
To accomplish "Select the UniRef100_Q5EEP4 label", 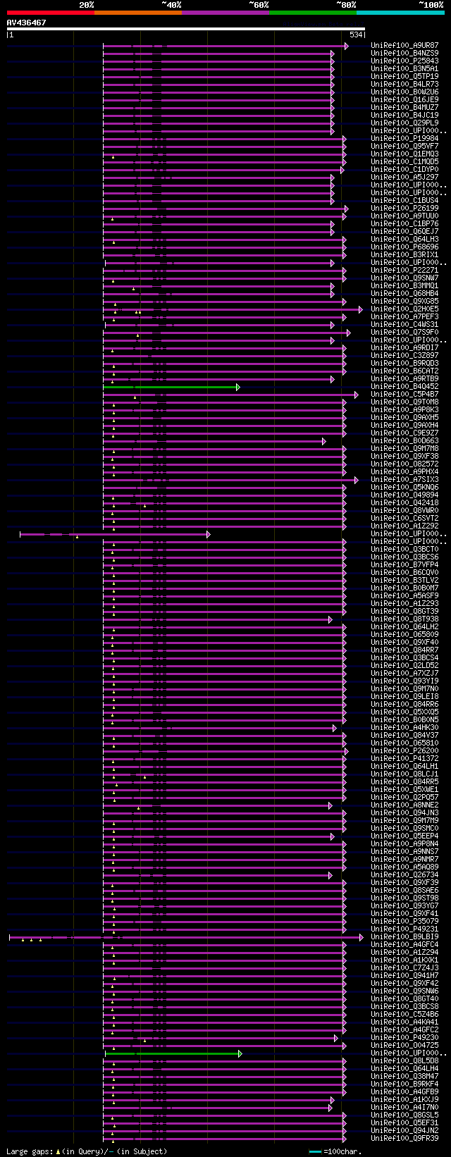I will pyautogui.click(x=404, y=836).
